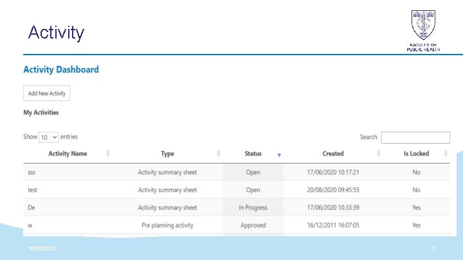Select the 'test' activity name cell
Screen dimensions: 463x260
pos(33,190)
